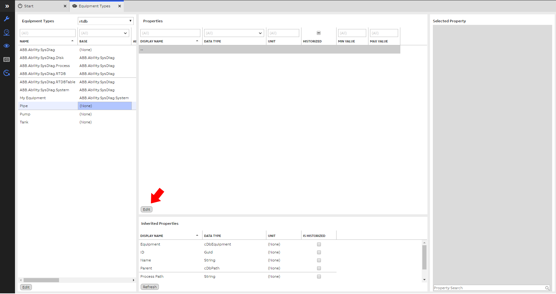Click the Inherited Properties vertical scrollbar thumb
This screenshot has width=556, height=294.
(x=424, y=257)
